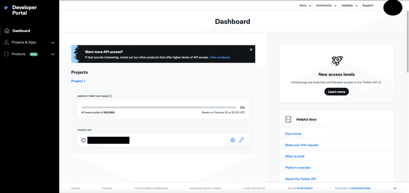The height and width of the screenshot is (193, 409).
Task: Open the Project 1 link
Action: [78, 81]
